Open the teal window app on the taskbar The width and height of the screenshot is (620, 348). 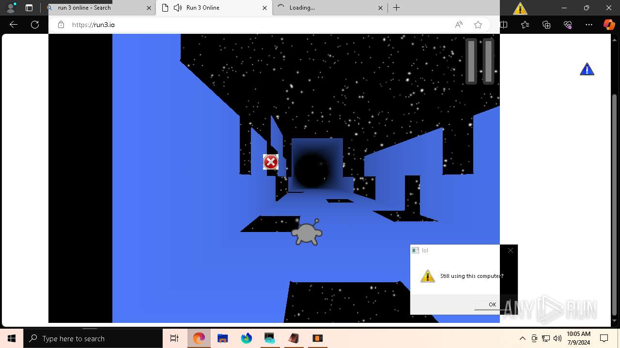(270, 338)
